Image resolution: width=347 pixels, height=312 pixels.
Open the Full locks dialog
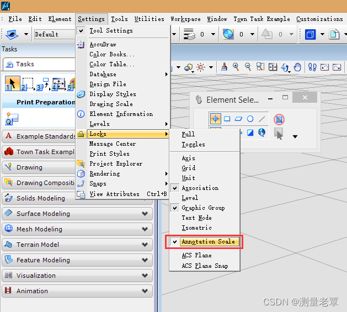pos(205,134)
